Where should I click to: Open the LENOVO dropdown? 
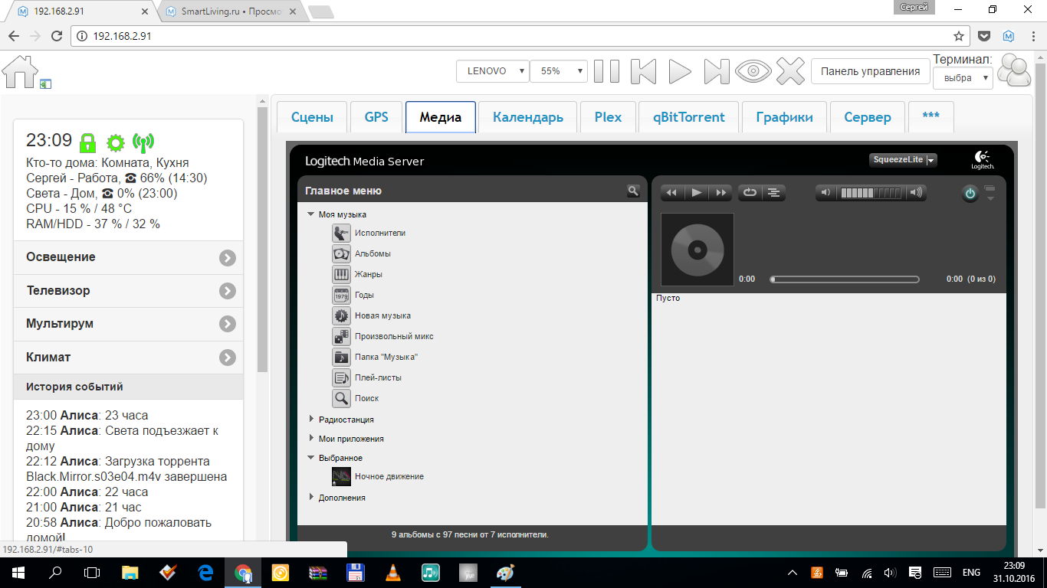pos(493,71)
